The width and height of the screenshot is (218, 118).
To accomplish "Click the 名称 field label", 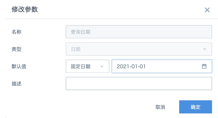I will 17,32.
